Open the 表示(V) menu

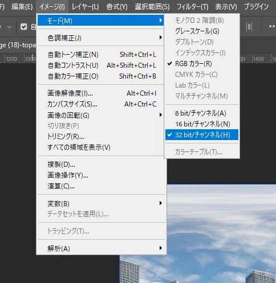point(226,7)
